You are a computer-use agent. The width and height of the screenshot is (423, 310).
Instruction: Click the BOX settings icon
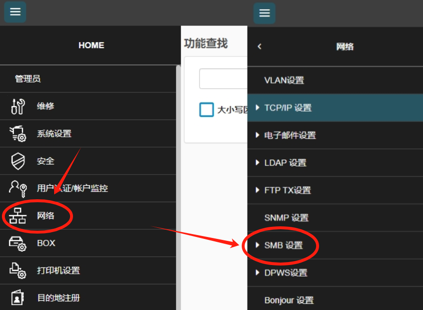(18, 243)
